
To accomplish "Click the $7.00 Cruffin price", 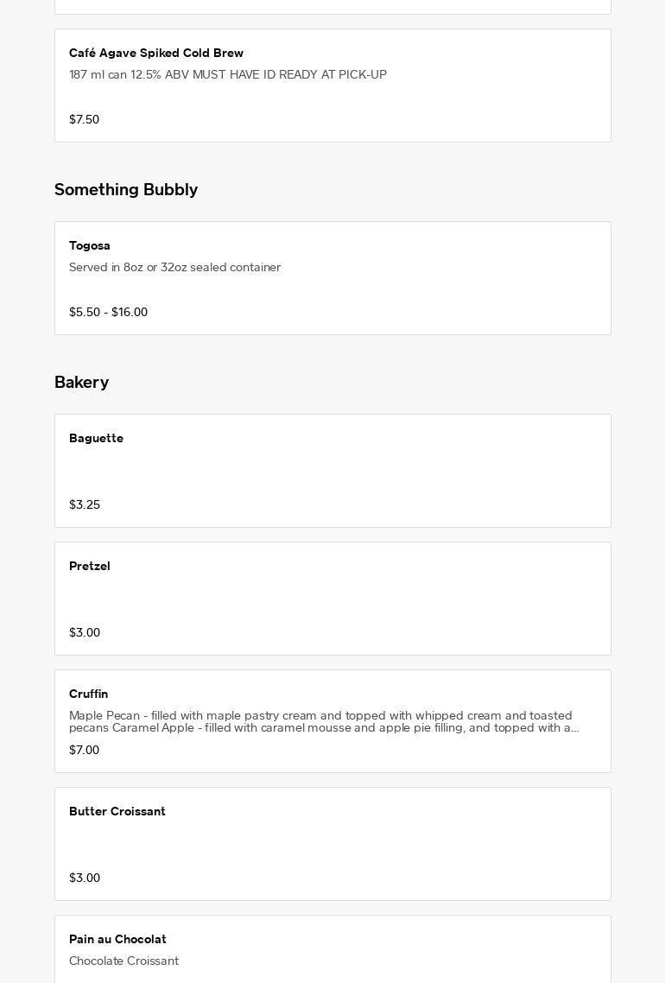I will click(85, 751).
